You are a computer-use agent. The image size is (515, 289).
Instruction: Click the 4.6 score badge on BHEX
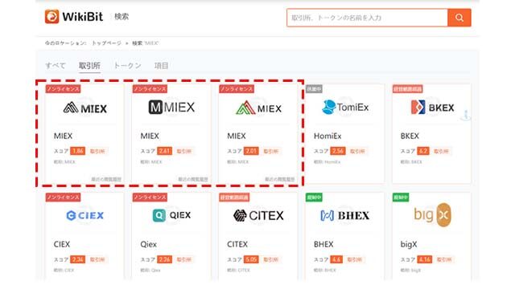pyautogui.click(x=336, y=259)
